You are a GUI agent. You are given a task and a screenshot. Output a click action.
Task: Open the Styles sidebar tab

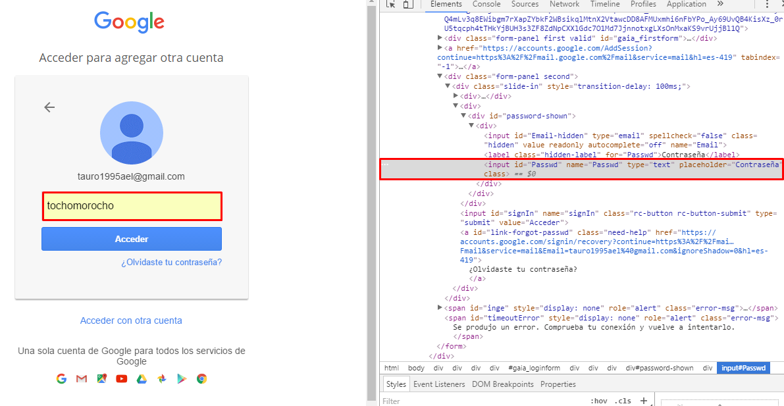click(x=396, y=384)
